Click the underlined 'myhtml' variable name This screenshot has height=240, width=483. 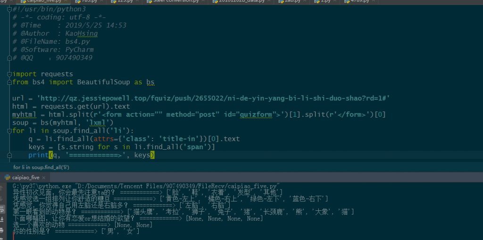click(23, 115)
